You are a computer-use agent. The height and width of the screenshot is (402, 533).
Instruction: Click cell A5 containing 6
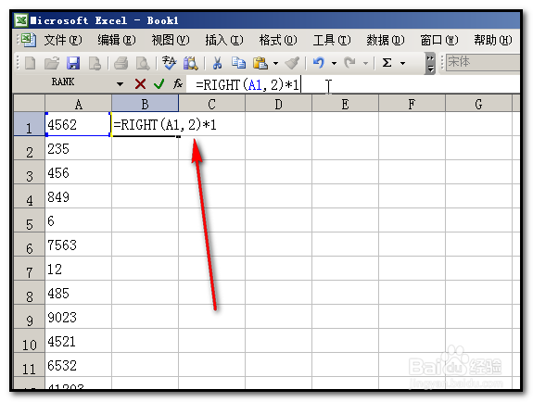tap(78, 220)
